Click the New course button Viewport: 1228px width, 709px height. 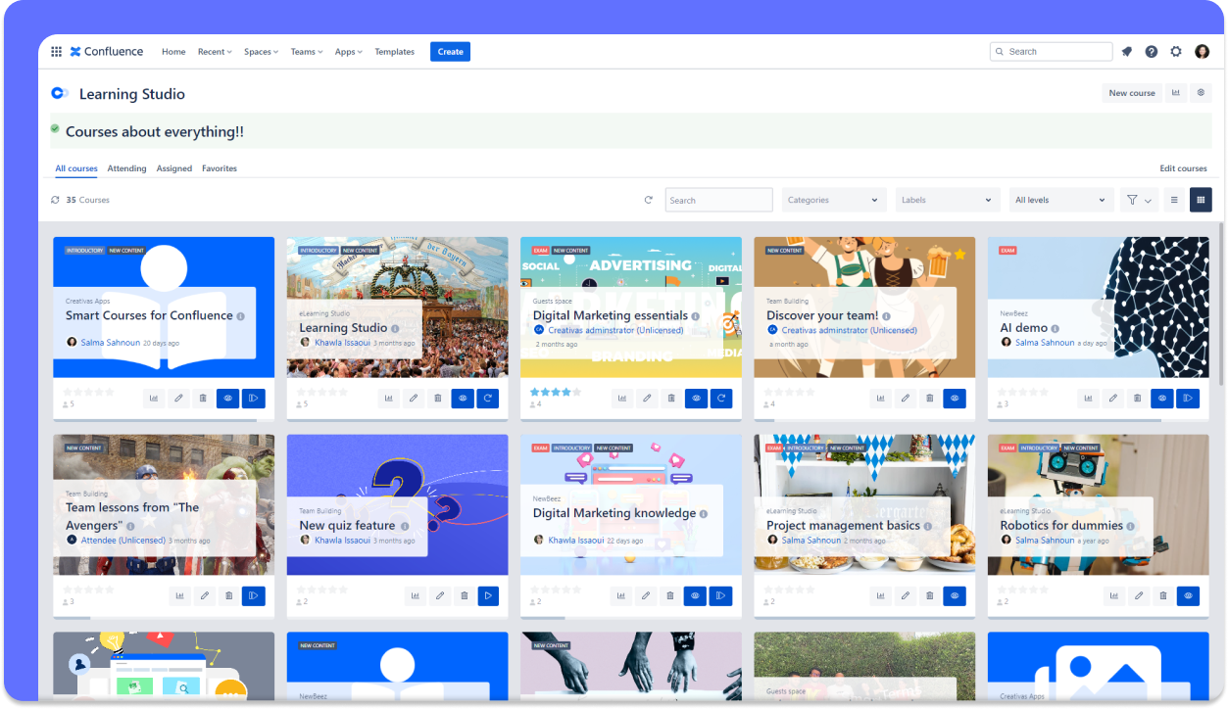[1131, 93]
